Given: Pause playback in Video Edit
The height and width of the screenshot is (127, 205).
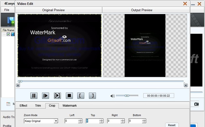Looking at the screenshot, I should point(34,96).
